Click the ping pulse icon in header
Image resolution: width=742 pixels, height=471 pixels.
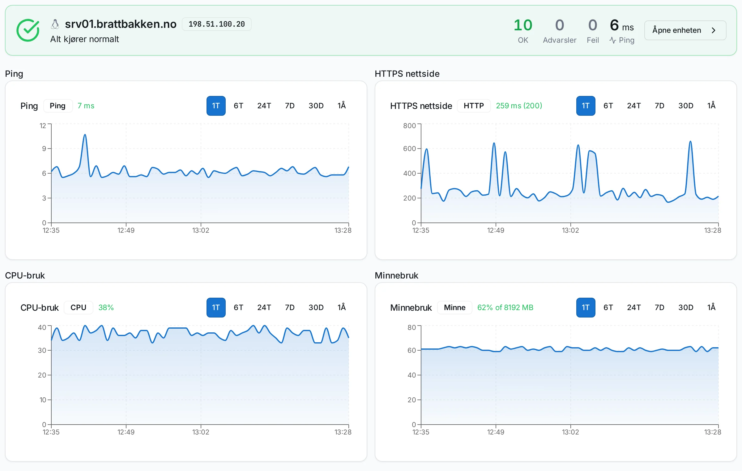click(613, 40)
